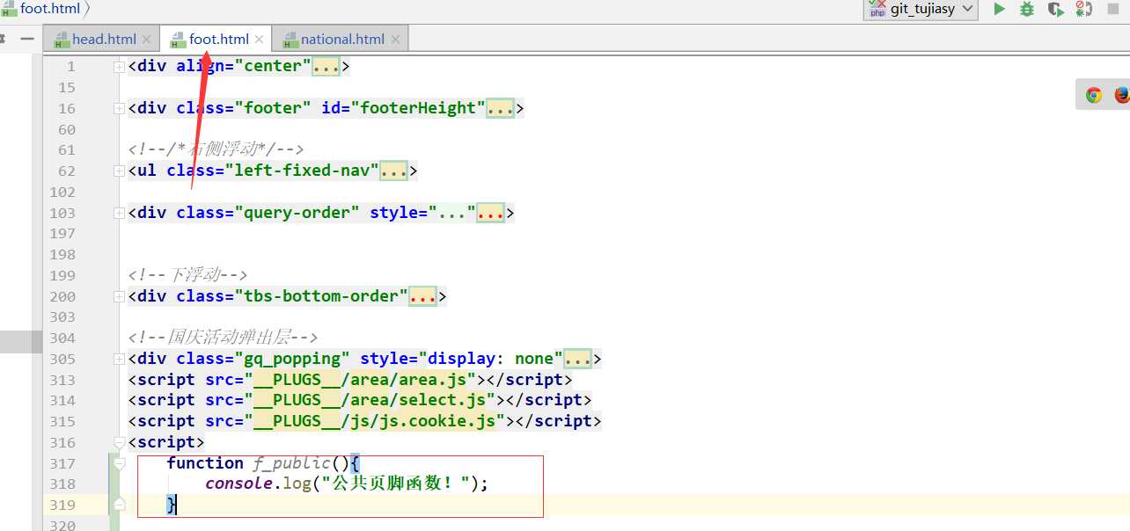The height and width of the screenshot is (531, 1130).
Task: Start debugging with the green bug icon
Action: coord(1027,9)
